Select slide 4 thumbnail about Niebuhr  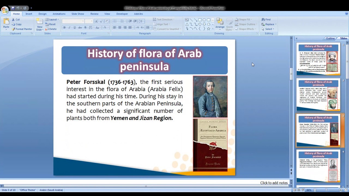point(318,166)
